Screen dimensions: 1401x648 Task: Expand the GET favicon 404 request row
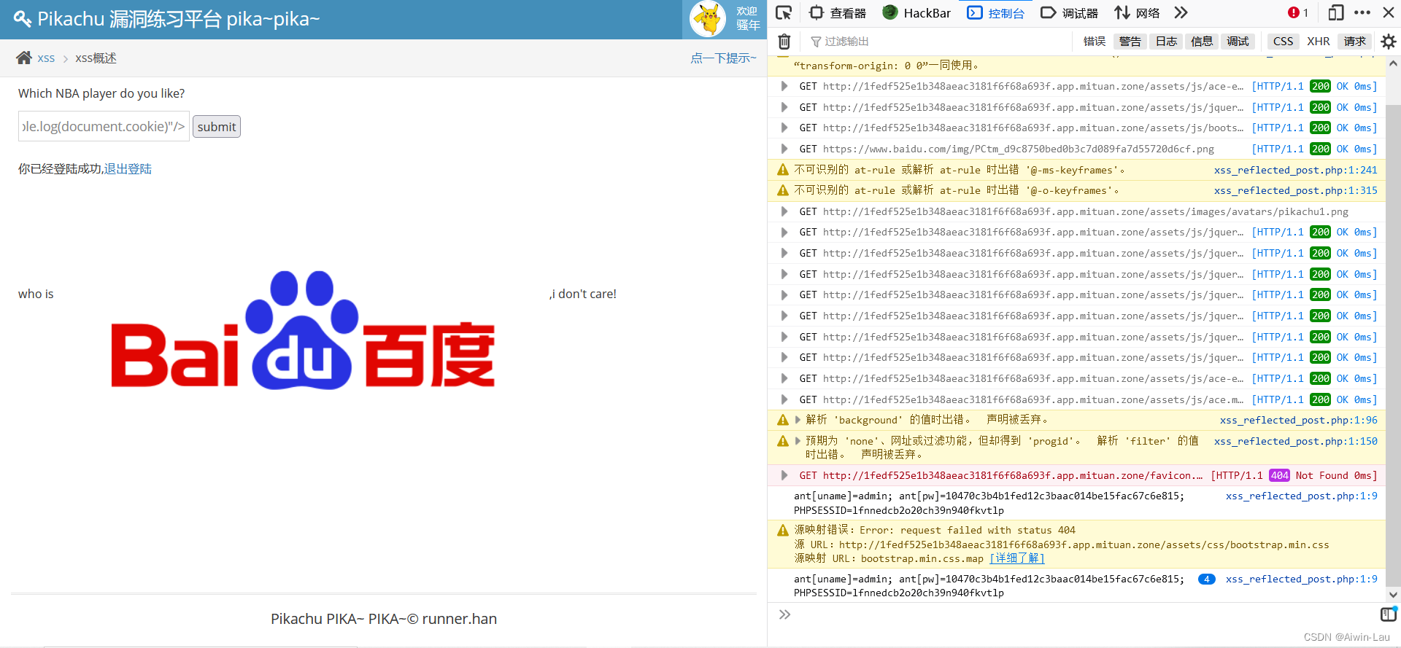(784, 475)
